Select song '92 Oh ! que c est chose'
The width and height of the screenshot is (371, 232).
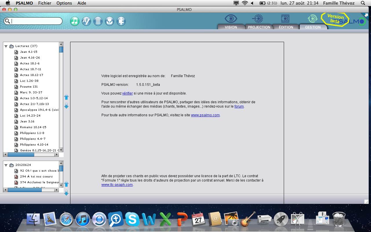[x=39, y=171]
